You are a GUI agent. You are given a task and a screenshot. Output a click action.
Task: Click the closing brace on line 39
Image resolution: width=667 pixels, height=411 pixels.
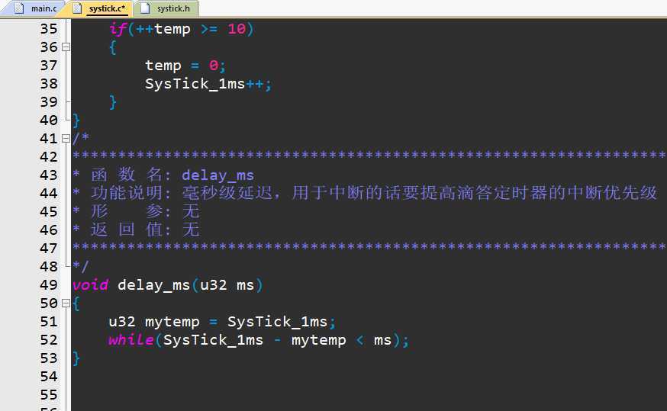tap(113, 102)
